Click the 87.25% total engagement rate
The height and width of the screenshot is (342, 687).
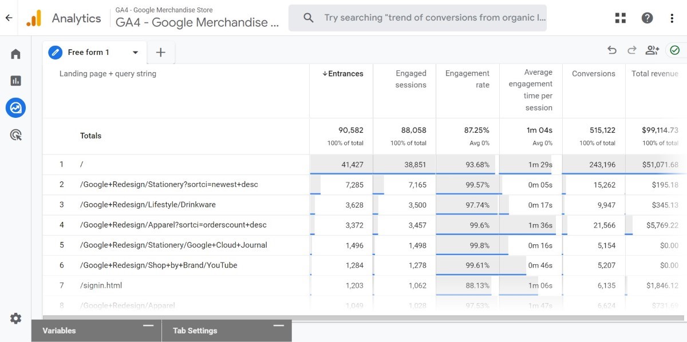click(477, 130)
